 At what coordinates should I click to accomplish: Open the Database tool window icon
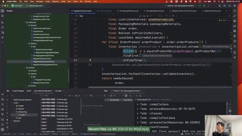coord(235,21)
